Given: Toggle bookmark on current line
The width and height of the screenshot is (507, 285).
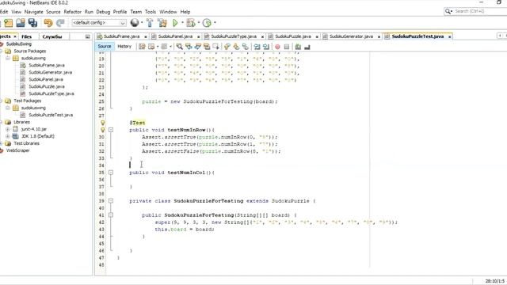Looking at the screenshot, I should coord(246,47).
